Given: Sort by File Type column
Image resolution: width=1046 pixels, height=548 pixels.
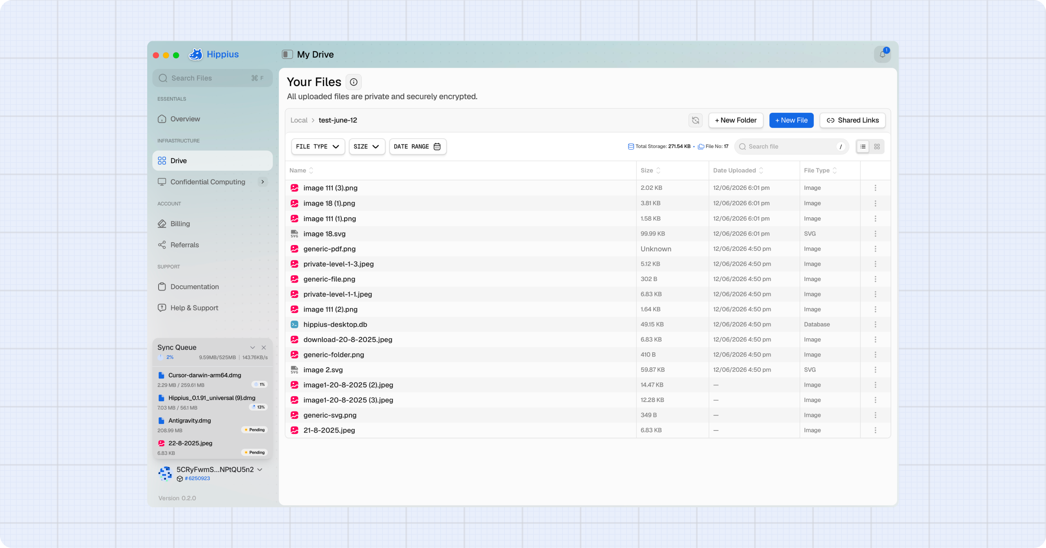Looking at the screenshot, I should click(820, 171).
